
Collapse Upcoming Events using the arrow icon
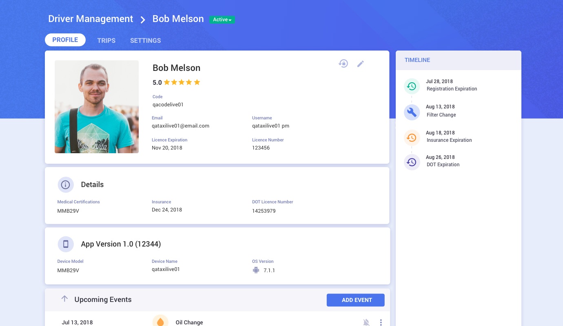[64, 299]
